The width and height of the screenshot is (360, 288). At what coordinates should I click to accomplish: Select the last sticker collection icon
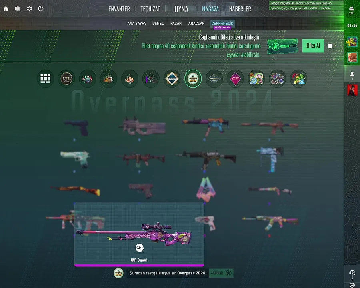(298, 78)
